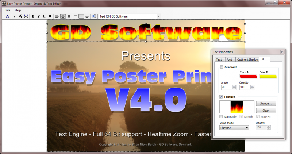Set vertical alignment to middle

pos(81,16)
